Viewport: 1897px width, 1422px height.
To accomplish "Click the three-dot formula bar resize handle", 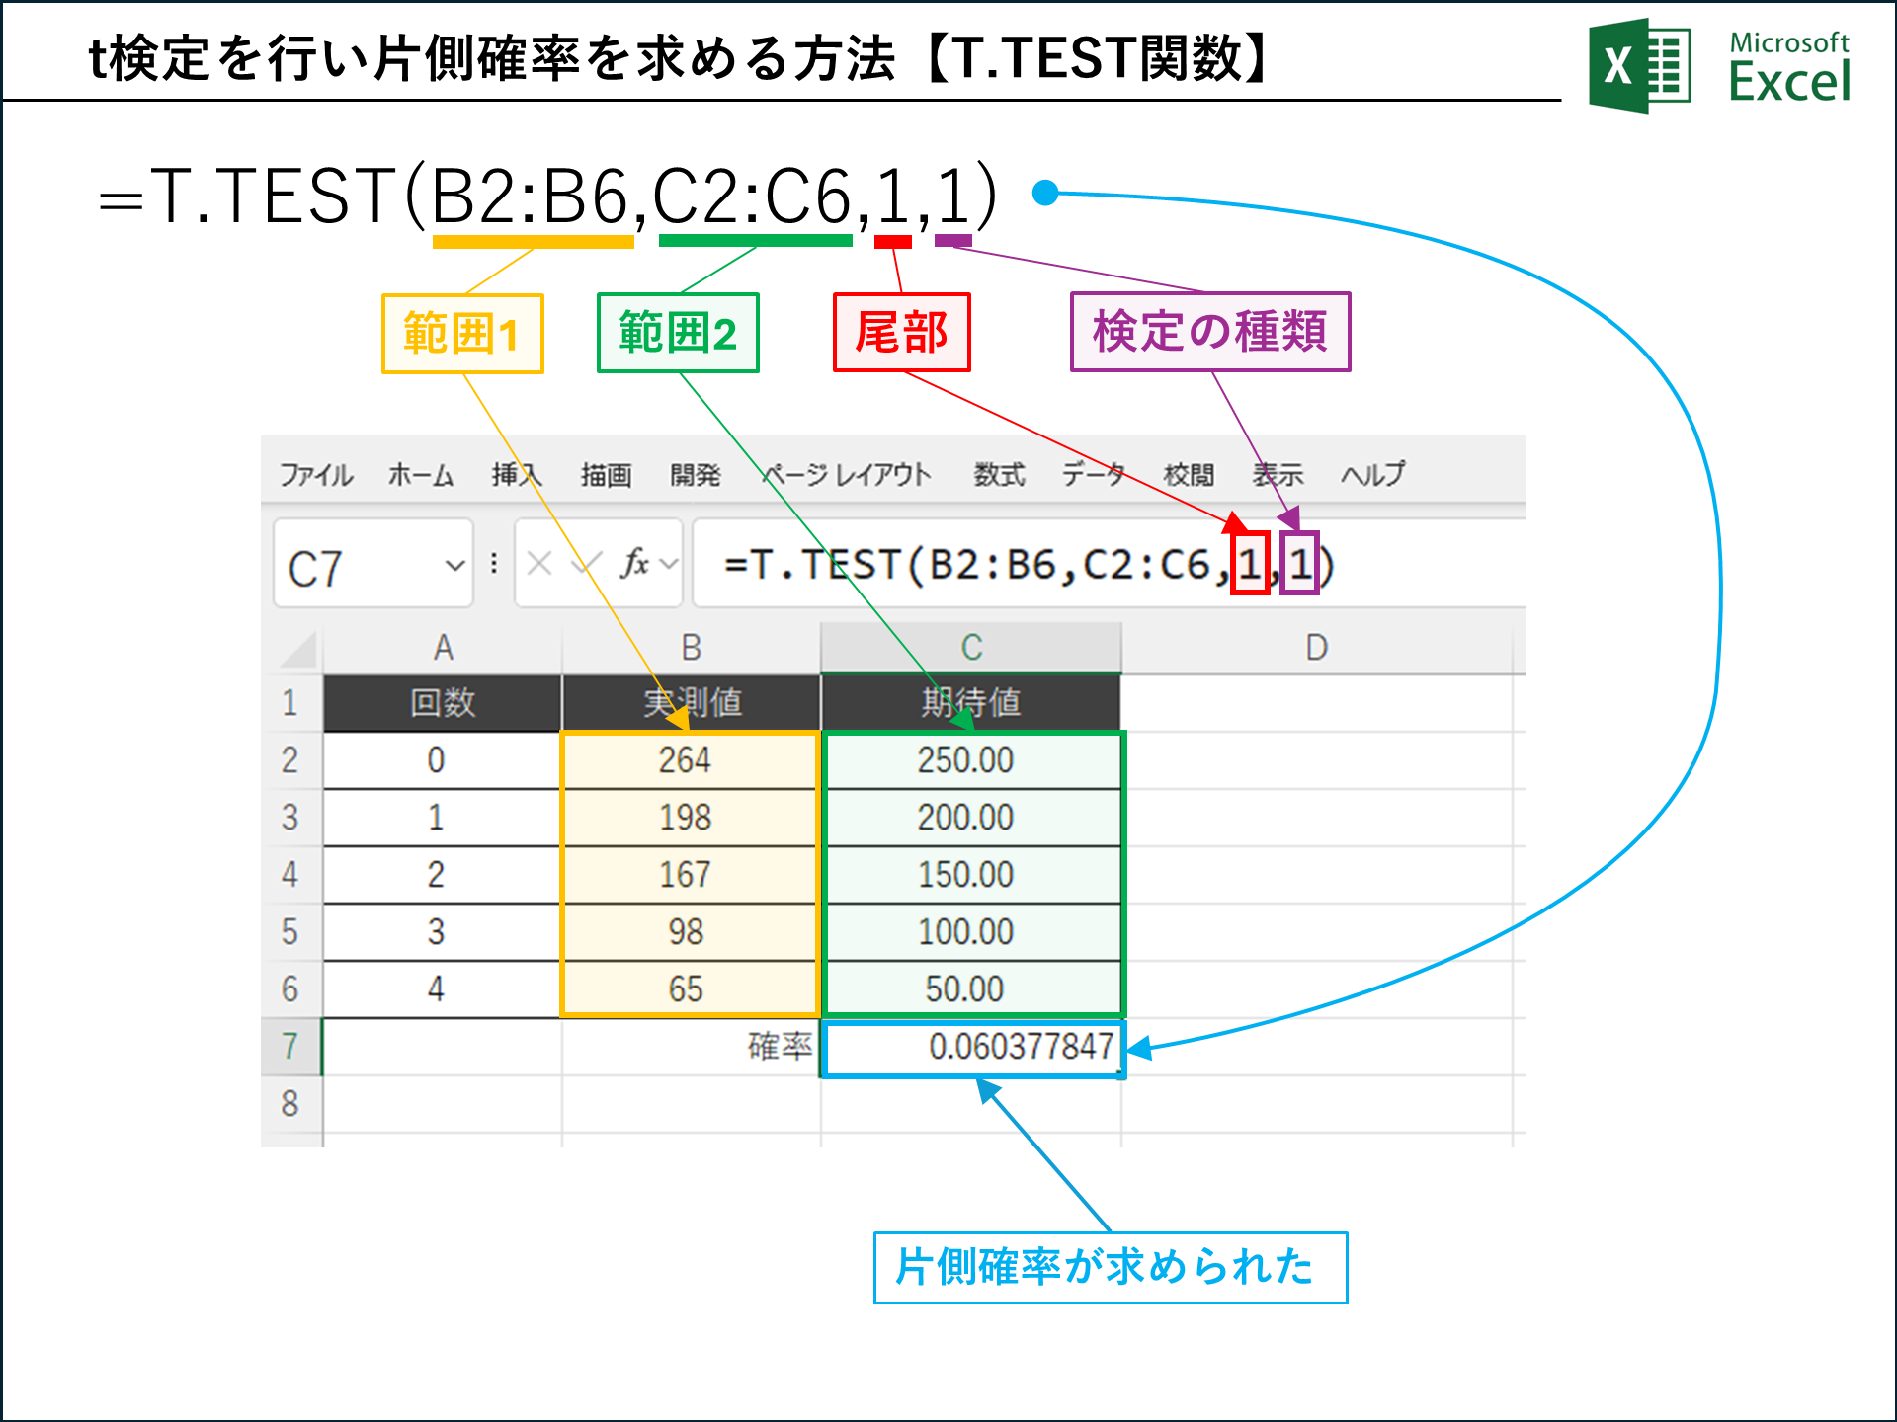I will [x=494, y=564].
